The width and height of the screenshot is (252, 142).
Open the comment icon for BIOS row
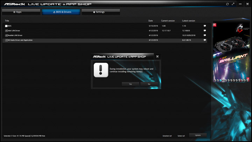coord(205,26)
